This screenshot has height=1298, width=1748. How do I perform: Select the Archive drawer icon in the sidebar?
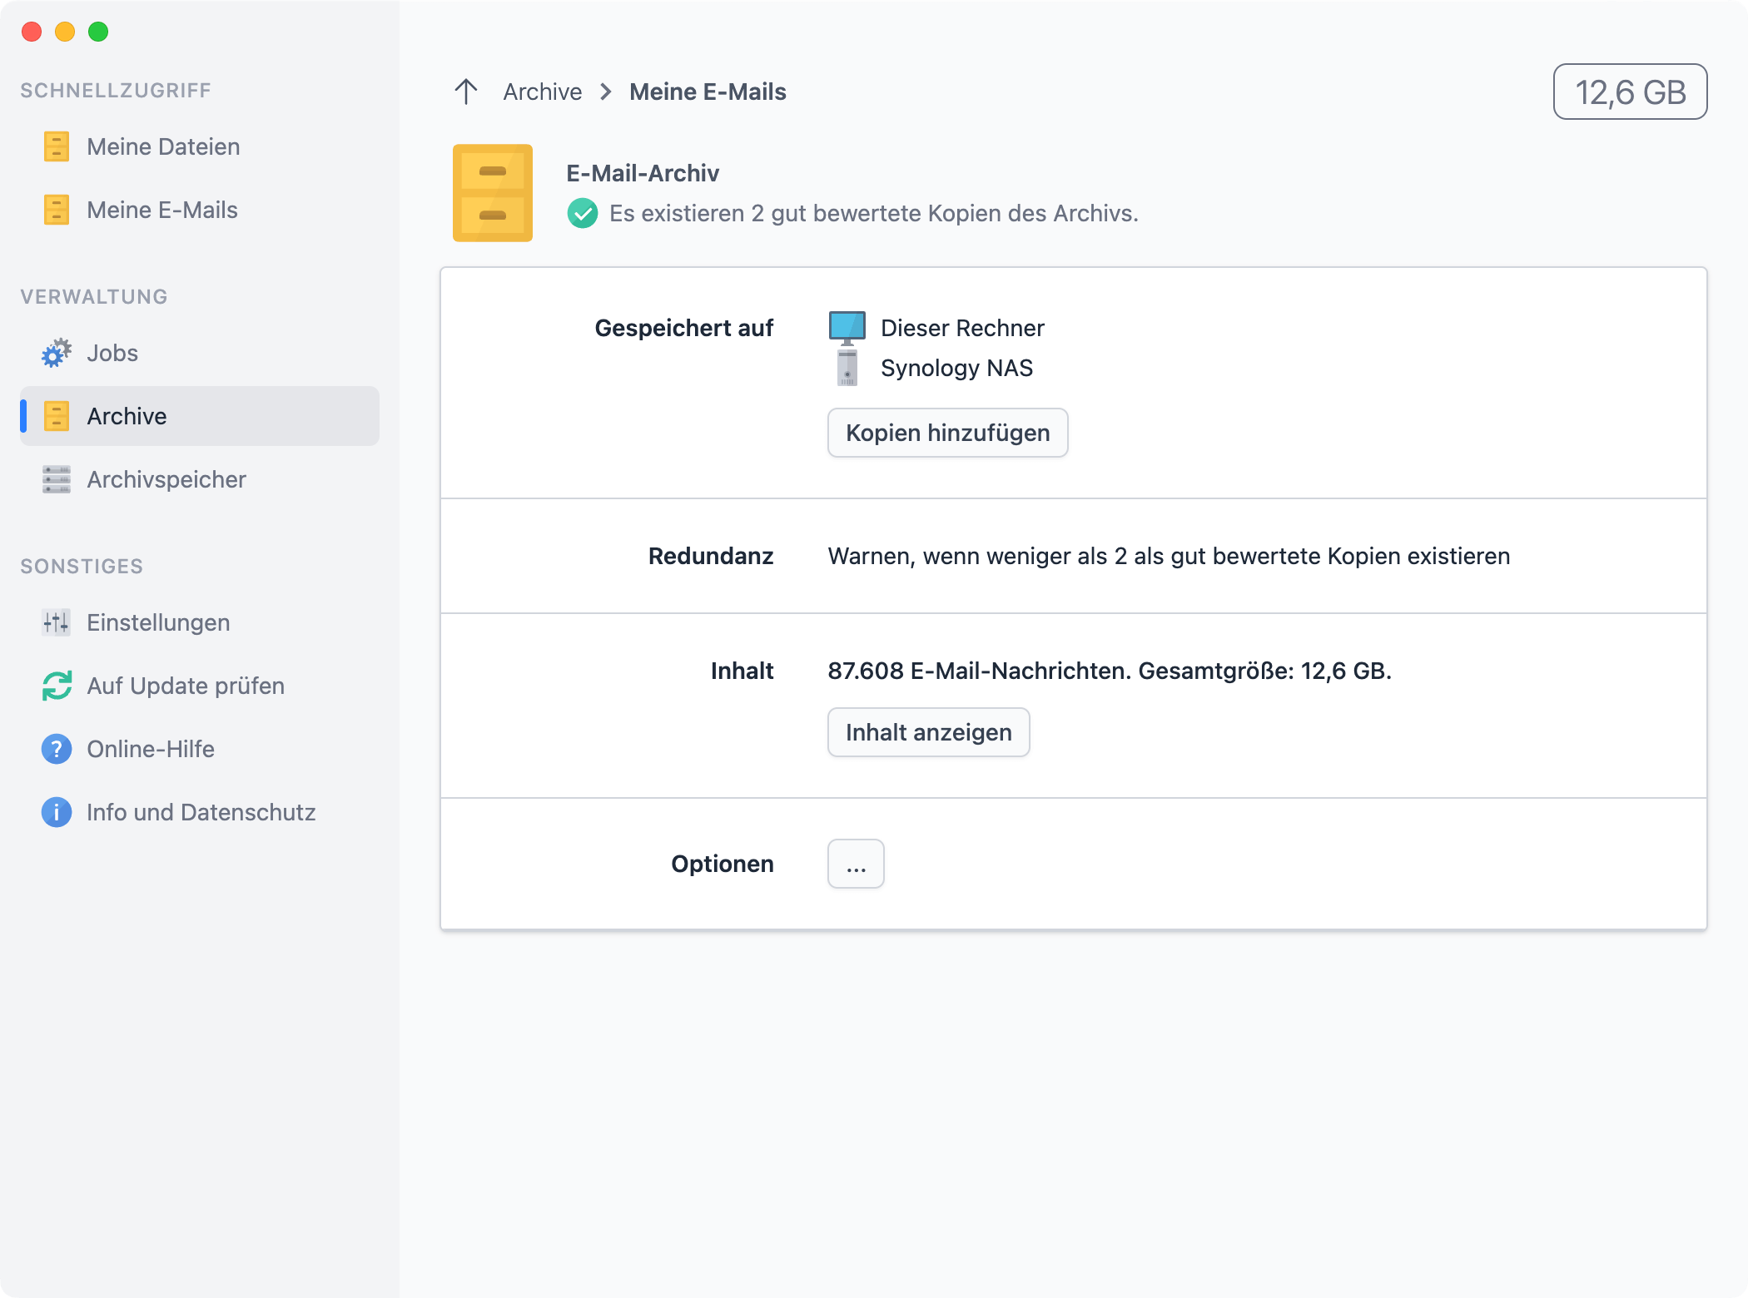pyautogui.click(x=56, y=416)
